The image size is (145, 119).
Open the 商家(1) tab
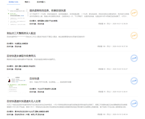click(x=27, y=2)
